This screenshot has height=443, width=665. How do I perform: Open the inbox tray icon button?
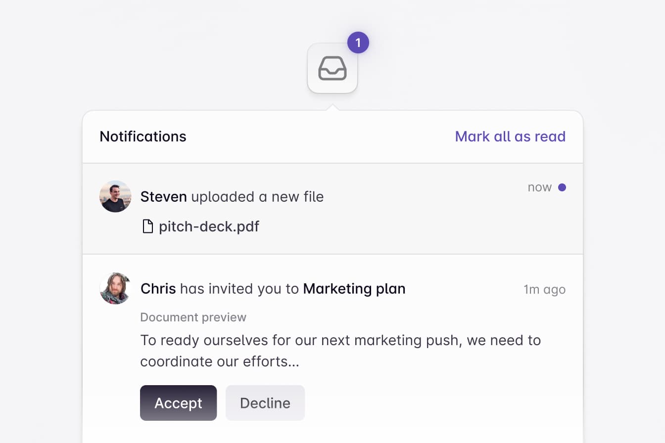332,68
